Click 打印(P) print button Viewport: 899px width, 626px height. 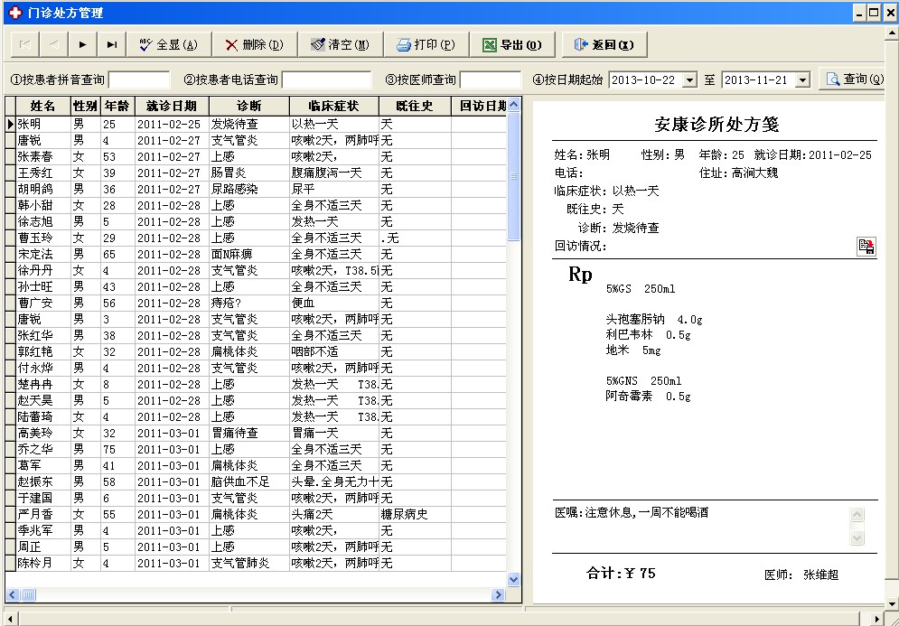[426, 45]
